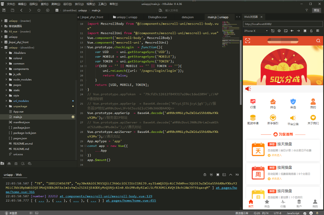This screenshot has height=215, width=324.
Task: Click the scan icon in app header
Action: (x=248, y=41)
